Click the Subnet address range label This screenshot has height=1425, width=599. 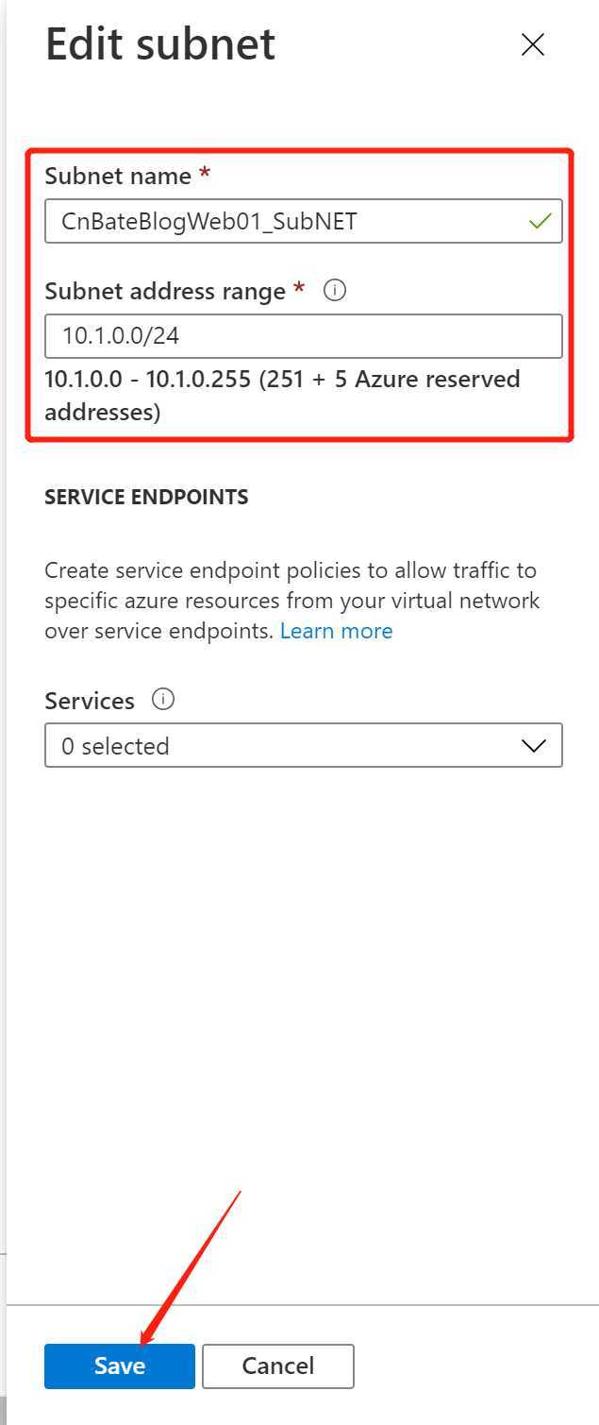coord(165,292)
